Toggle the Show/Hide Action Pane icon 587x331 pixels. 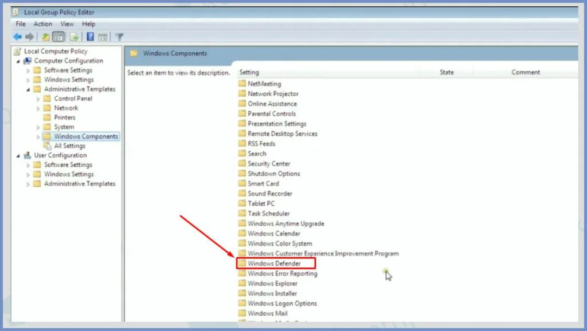coord(103,37)
